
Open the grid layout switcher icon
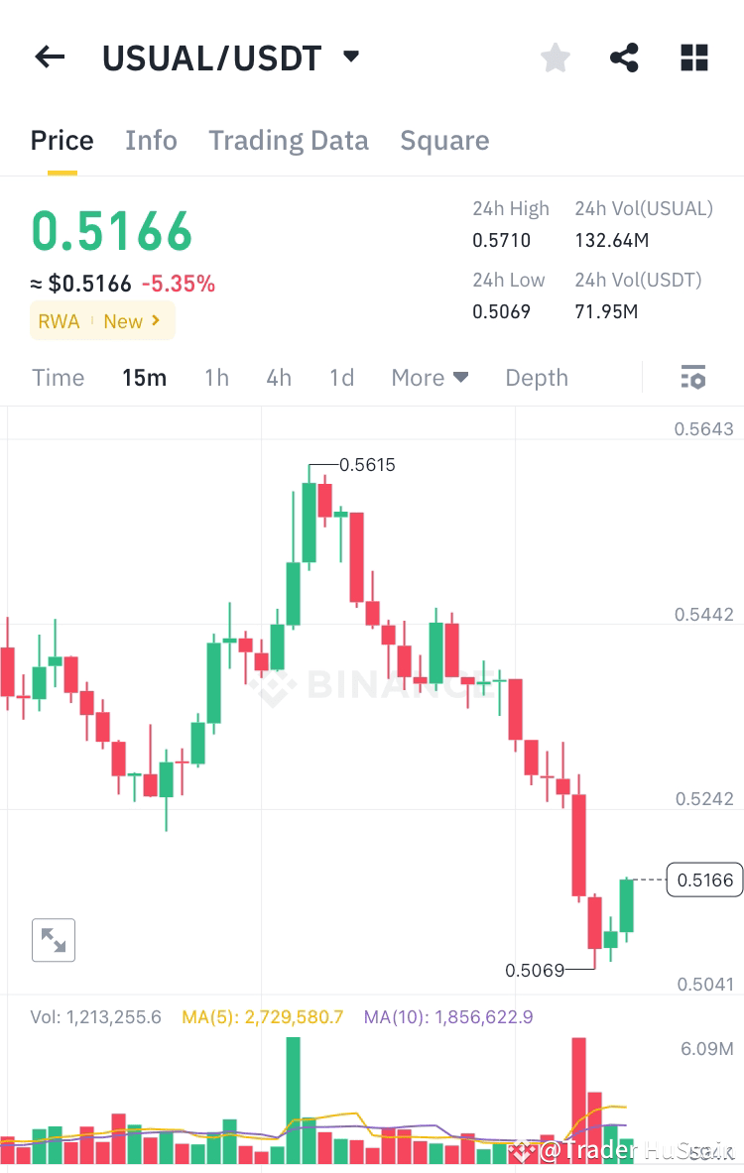pyautogui.click(x=693, y=58)
